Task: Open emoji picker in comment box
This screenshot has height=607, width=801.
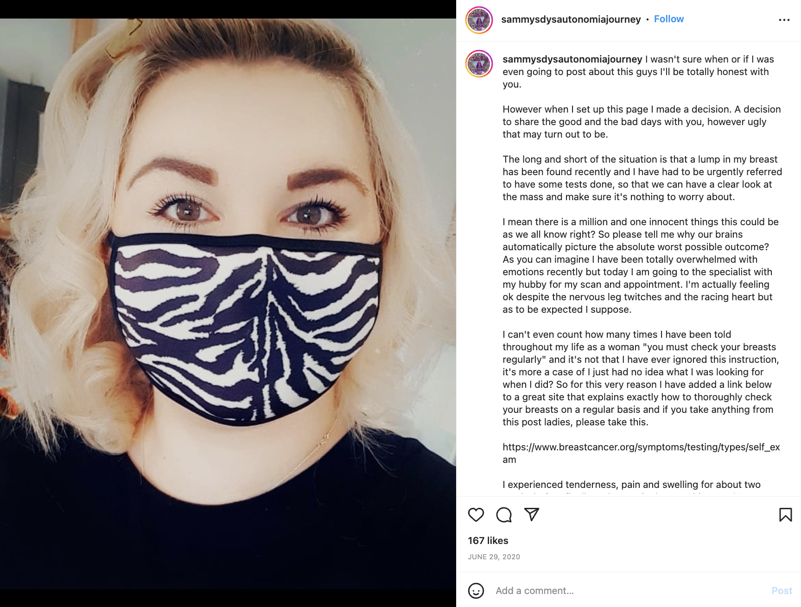Action: [476, 591]
